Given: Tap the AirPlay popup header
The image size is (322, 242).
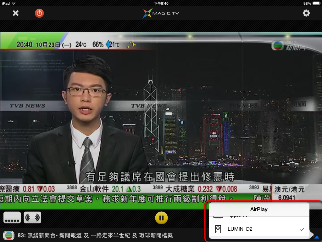Looking at the screenshot, I should [258, 209].
